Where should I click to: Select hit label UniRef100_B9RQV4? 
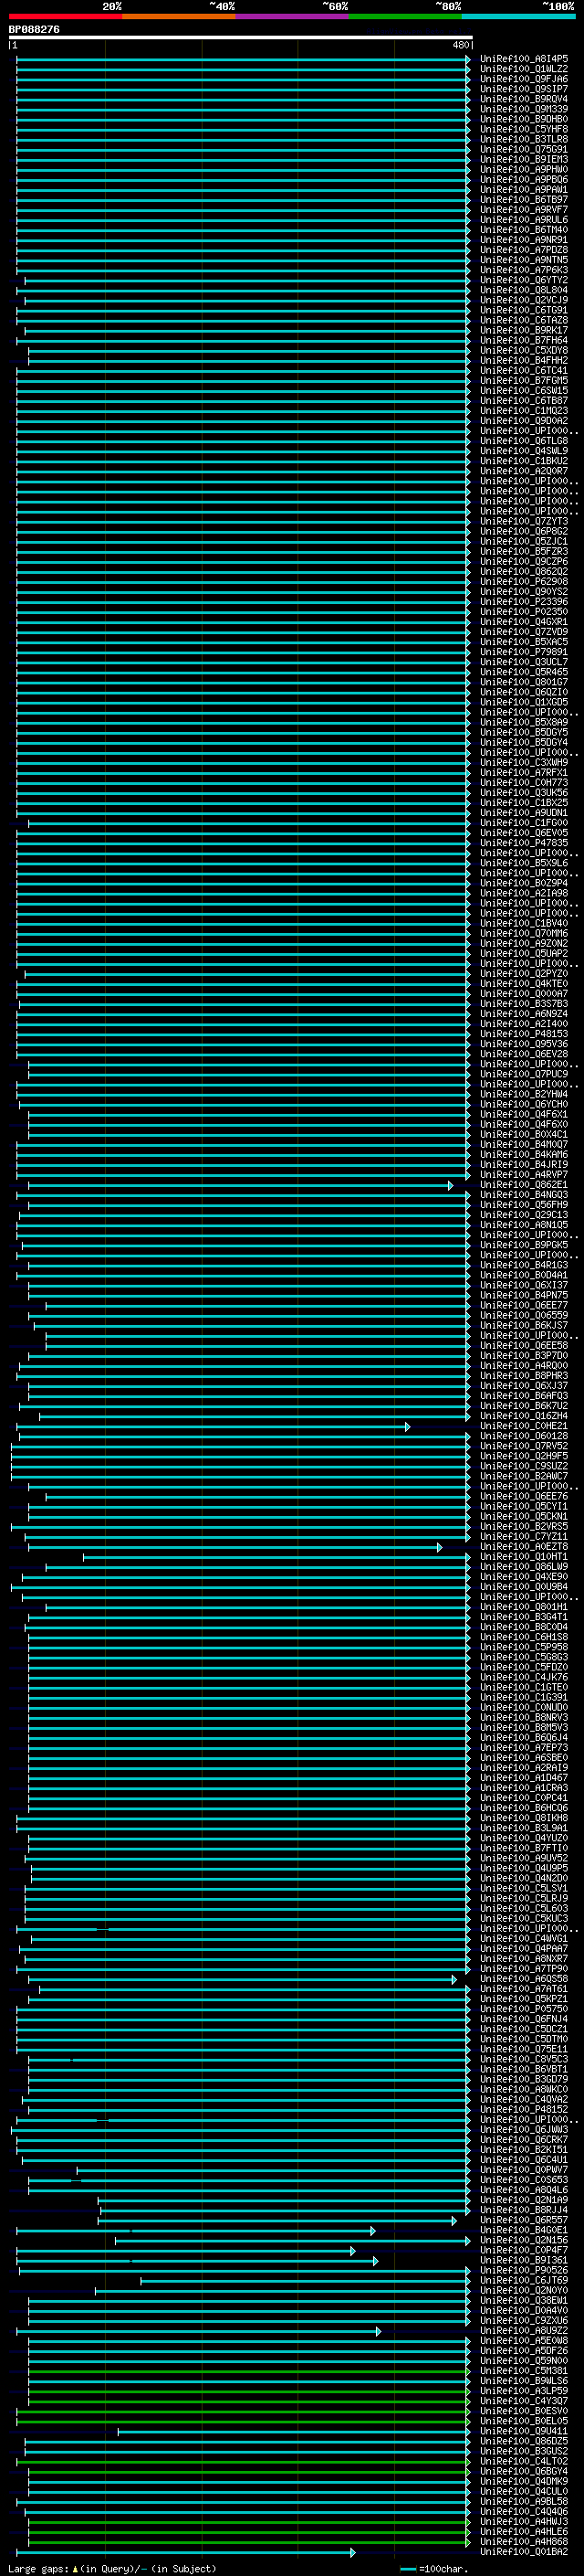523,99
